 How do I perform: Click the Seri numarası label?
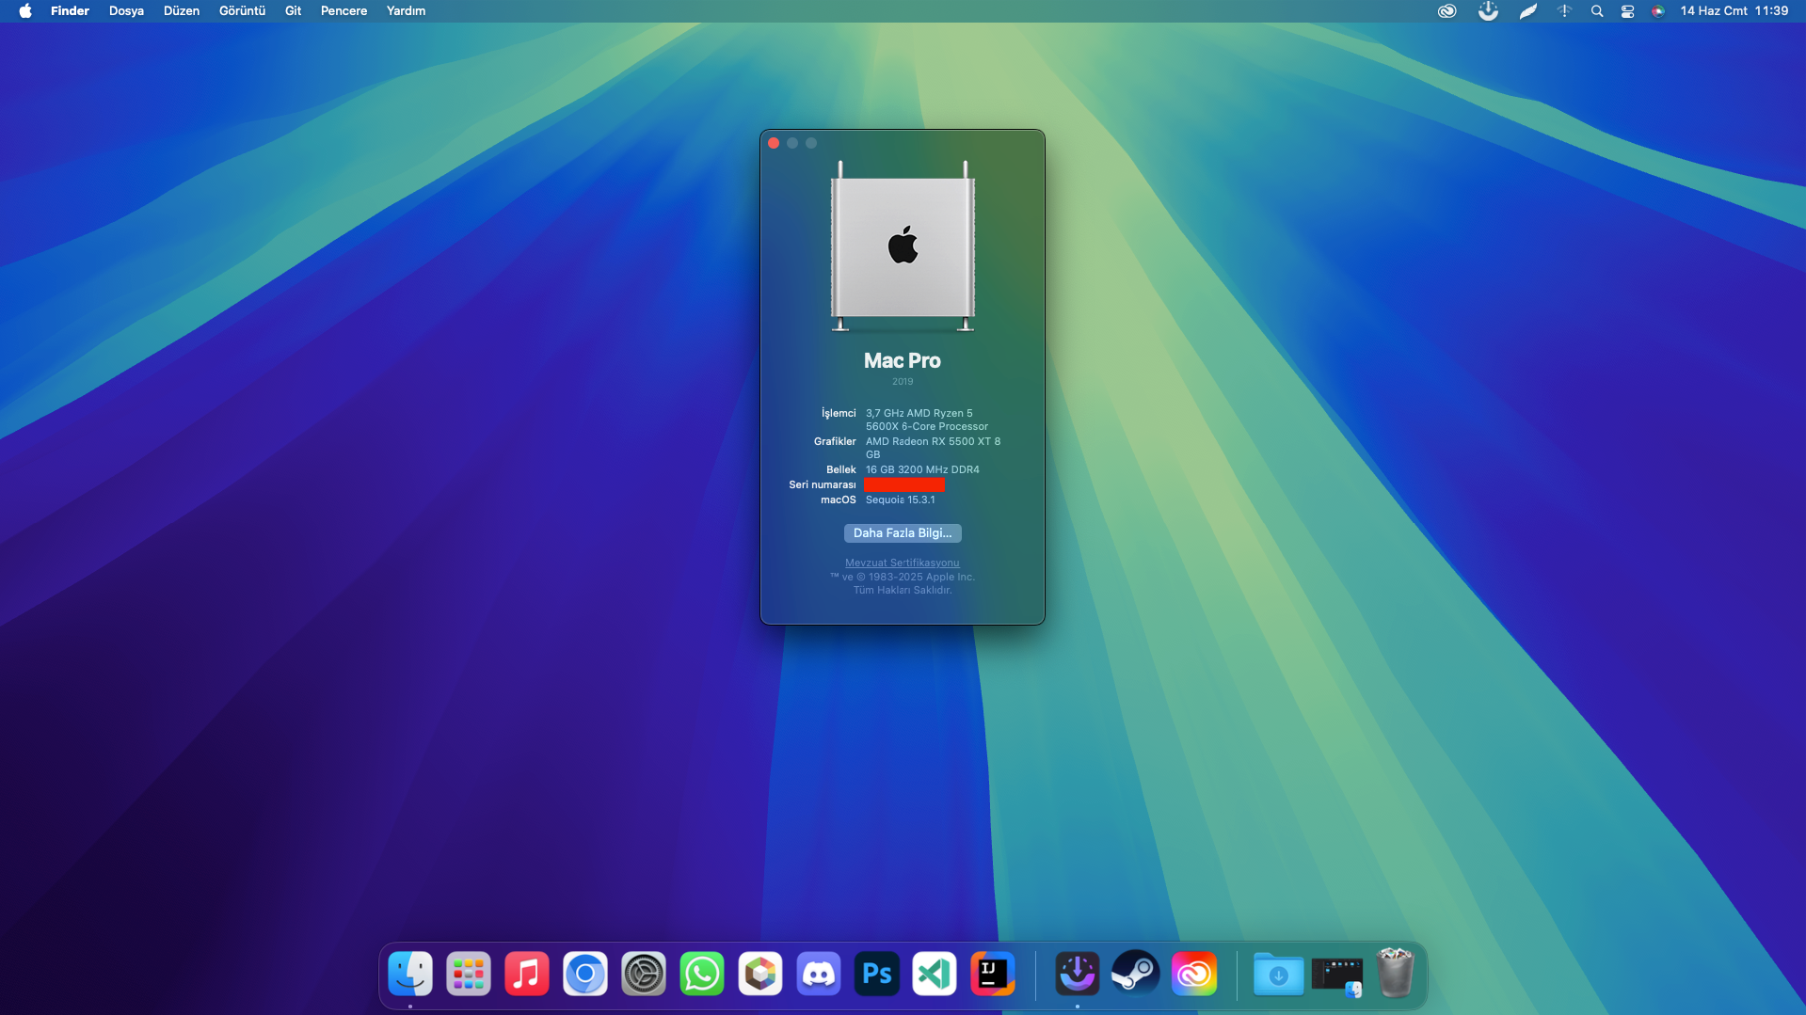click(823, 485)
